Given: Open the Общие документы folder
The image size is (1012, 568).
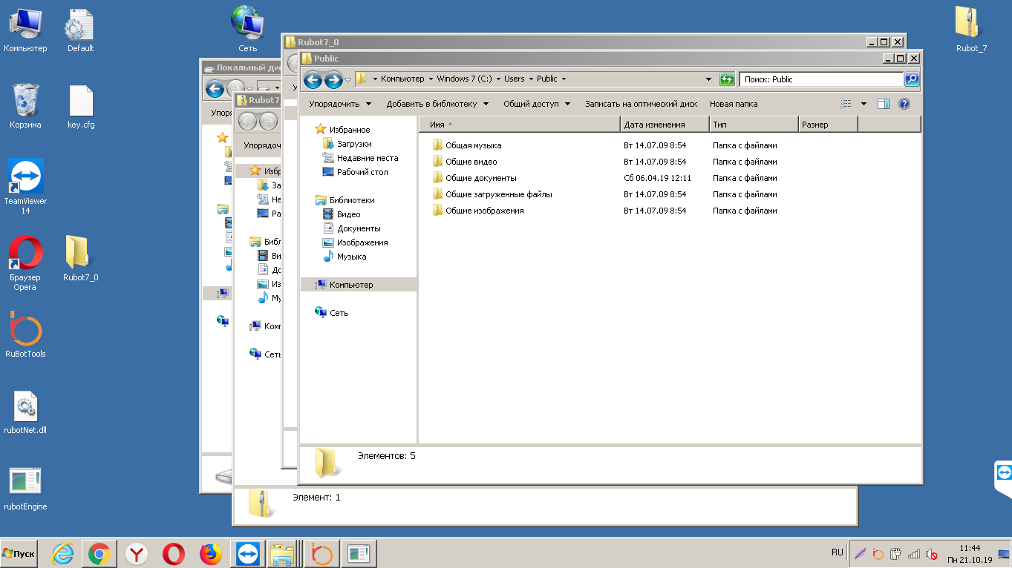Looking at the screenshot, I should tap(480, 178).
